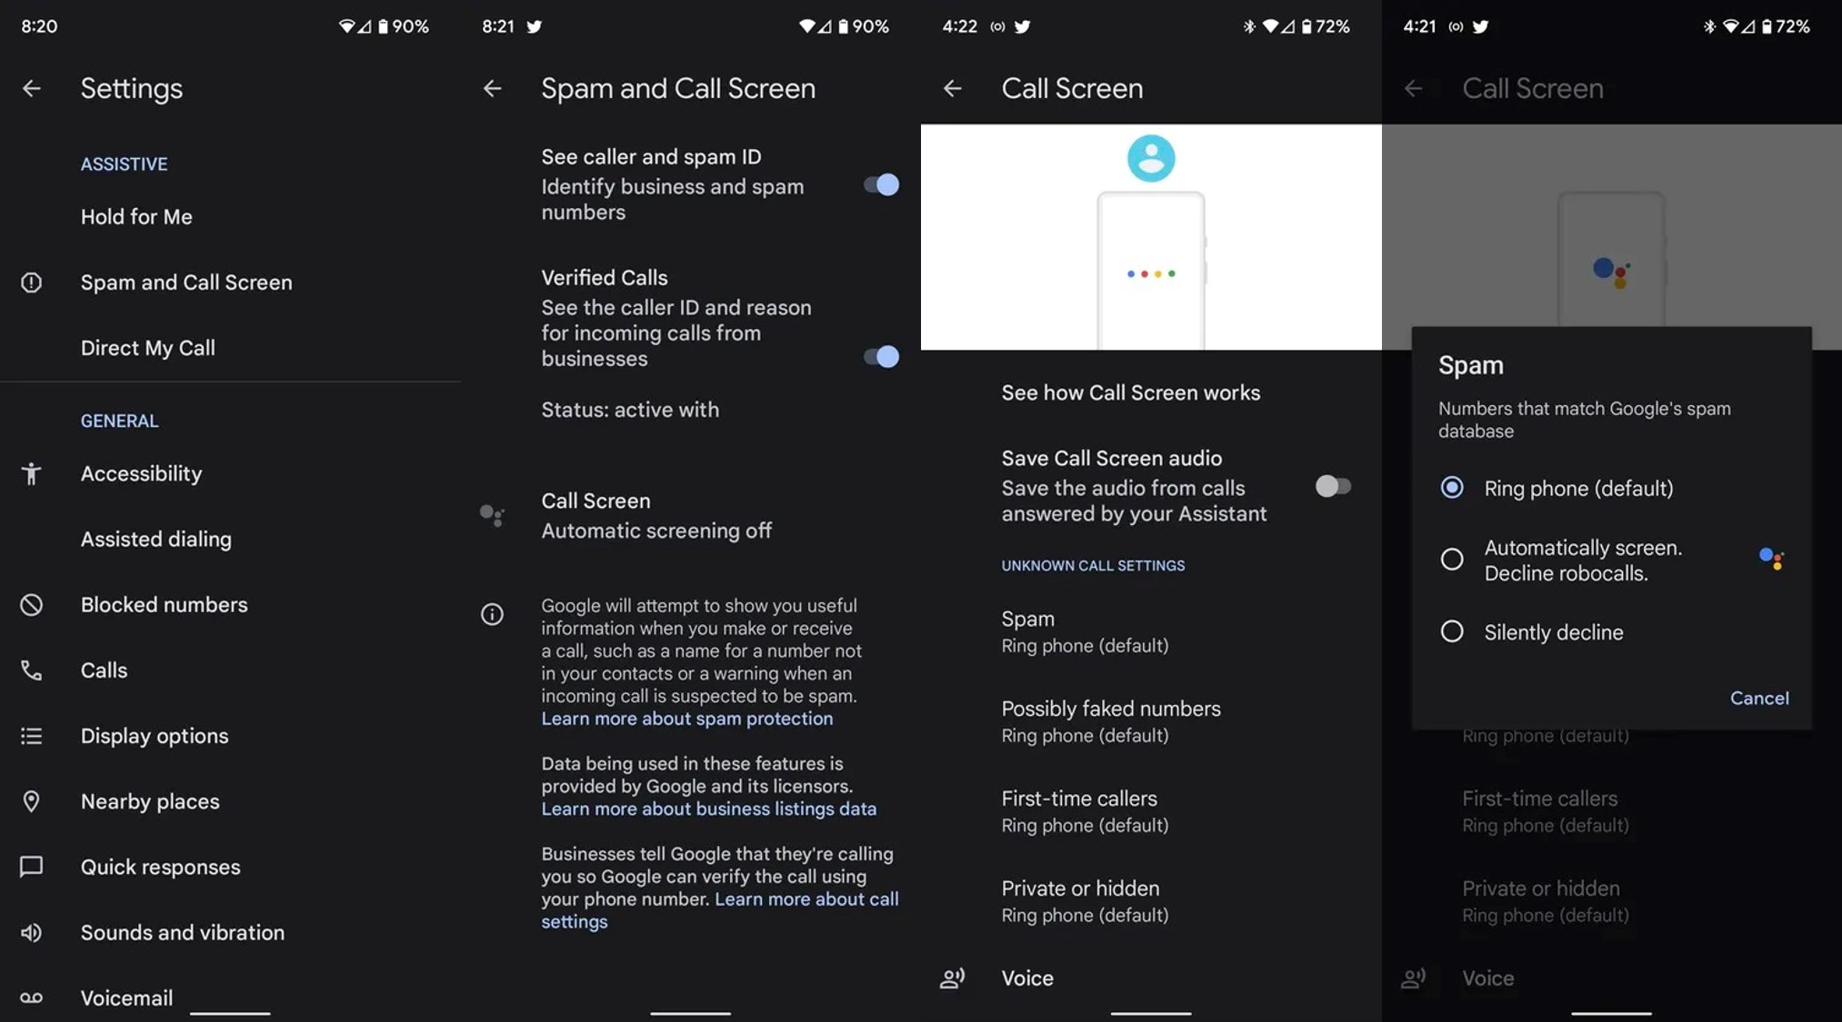1842x1022 pixels.
Task: Select the Silently decline radio button
Action: pos(1451,631)
